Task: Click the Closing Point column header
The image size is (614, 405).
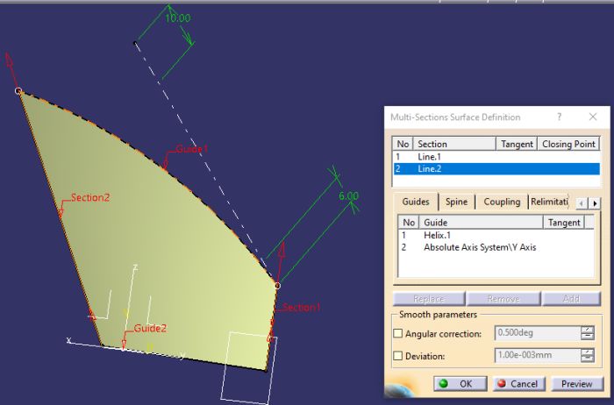Action: click(569, 144)
